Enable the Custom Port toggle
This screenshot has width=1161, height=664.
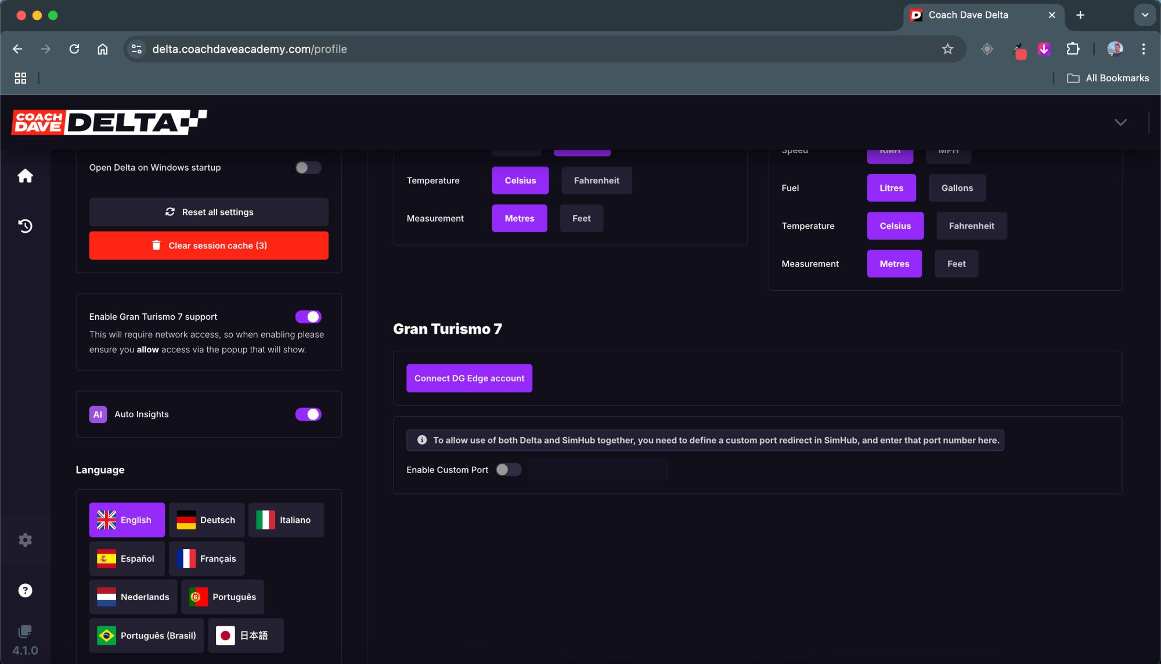pyautogui.click(x=509, y=470)
